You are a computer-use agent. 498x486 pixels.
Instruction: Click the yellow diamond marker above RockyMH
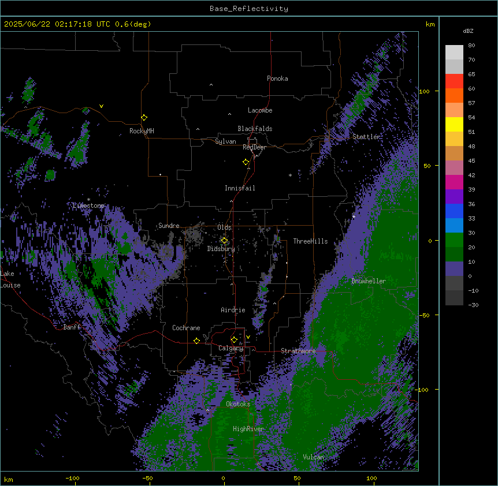point(144,118)
